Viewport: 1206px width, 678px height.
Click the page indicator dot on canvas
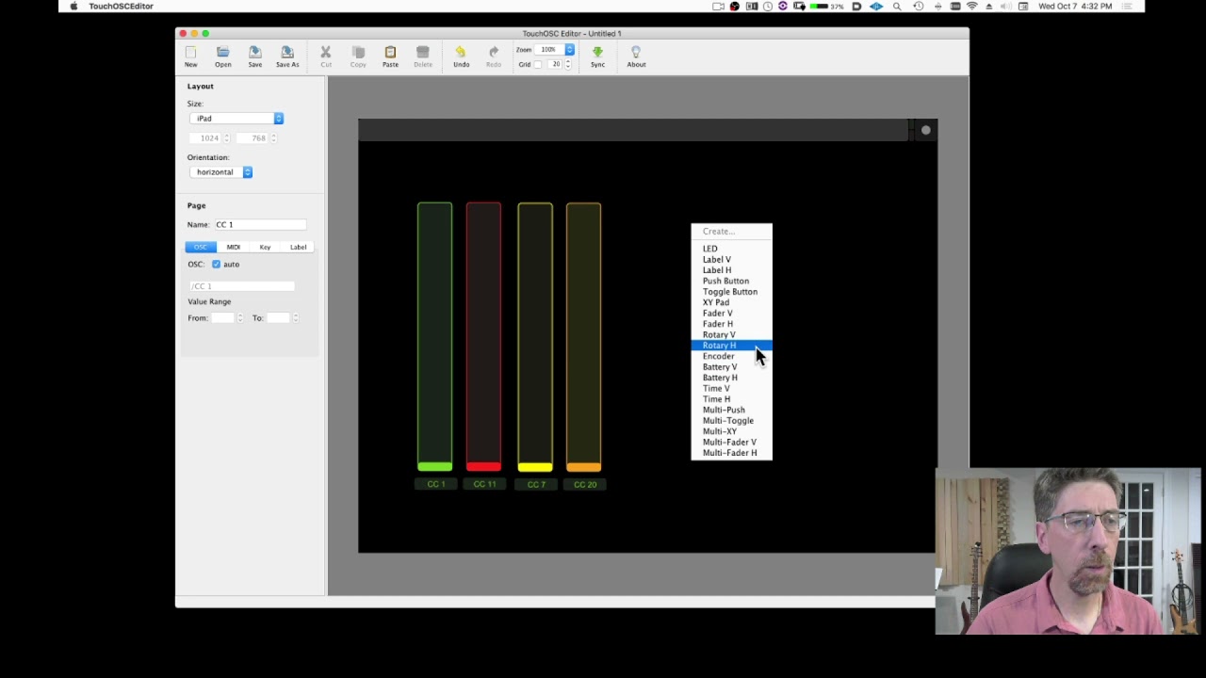click(x=925, y=130)
